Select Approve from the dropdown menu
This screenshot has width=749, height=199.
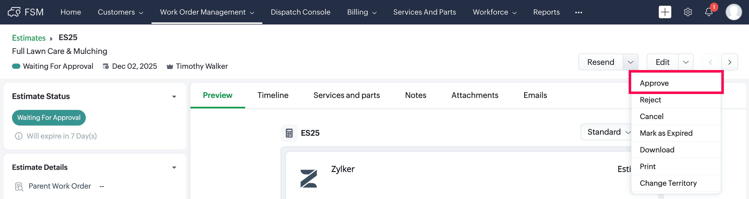point(654,83)
